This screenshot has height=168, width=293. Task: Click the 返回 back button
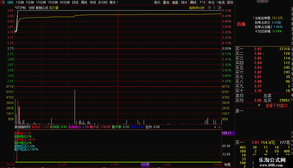(230, 2)
